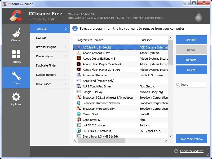Sort by Programs to Remove column header
The height and width of the screenshot is (159, 212).
(x=105, y=40)
